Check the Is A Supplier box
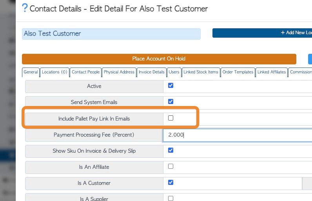 coord(171,198)
